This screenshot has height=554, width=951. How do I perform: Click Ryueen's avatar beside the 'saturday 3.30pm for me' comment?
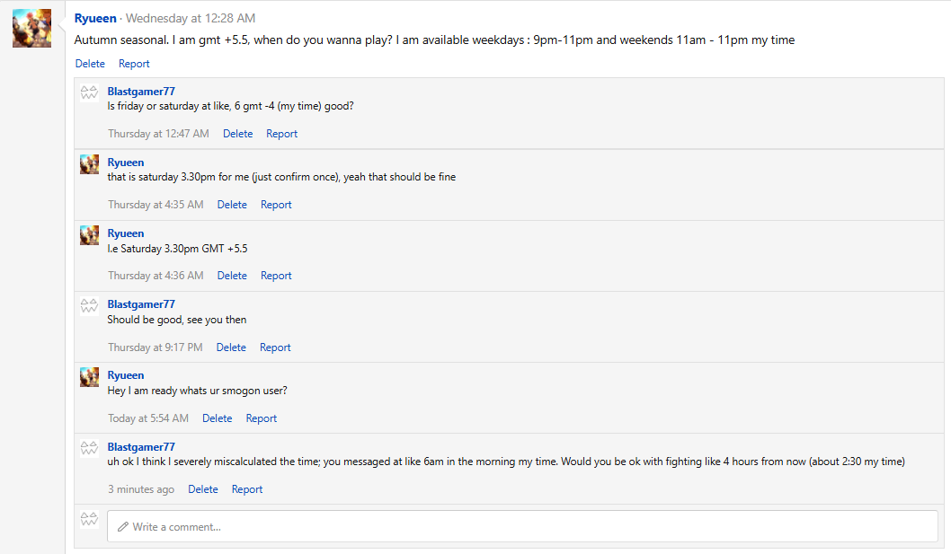(x=89, y=163)
